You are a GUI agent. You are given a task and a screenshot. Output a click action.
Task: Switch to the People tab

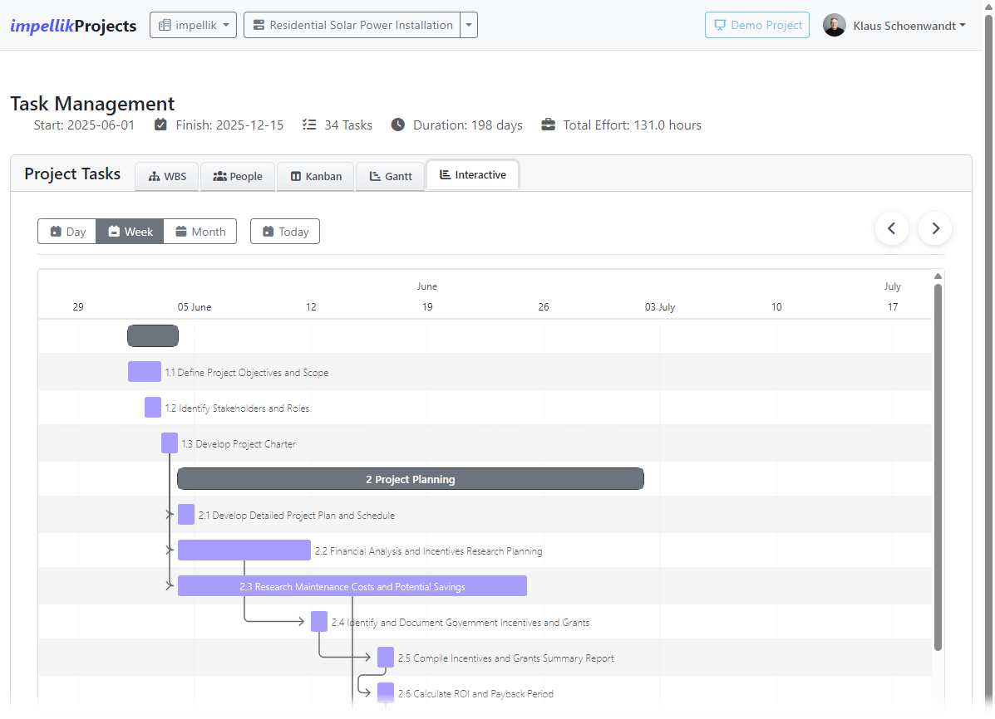click(238, 176)
